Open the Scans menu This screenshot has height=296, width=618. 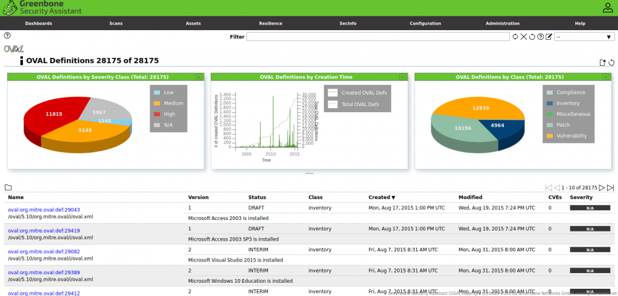click(x=115, y=24)
